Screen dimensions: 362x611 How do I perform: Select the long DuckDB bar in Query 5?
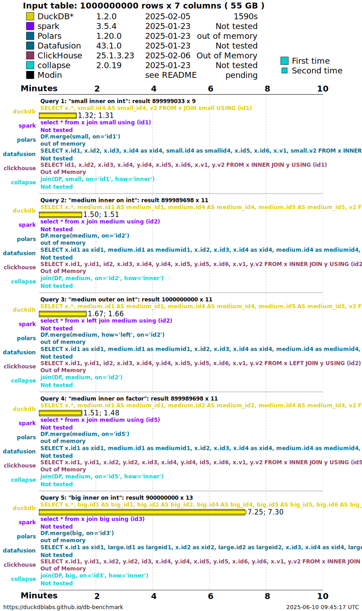[143, 512]
